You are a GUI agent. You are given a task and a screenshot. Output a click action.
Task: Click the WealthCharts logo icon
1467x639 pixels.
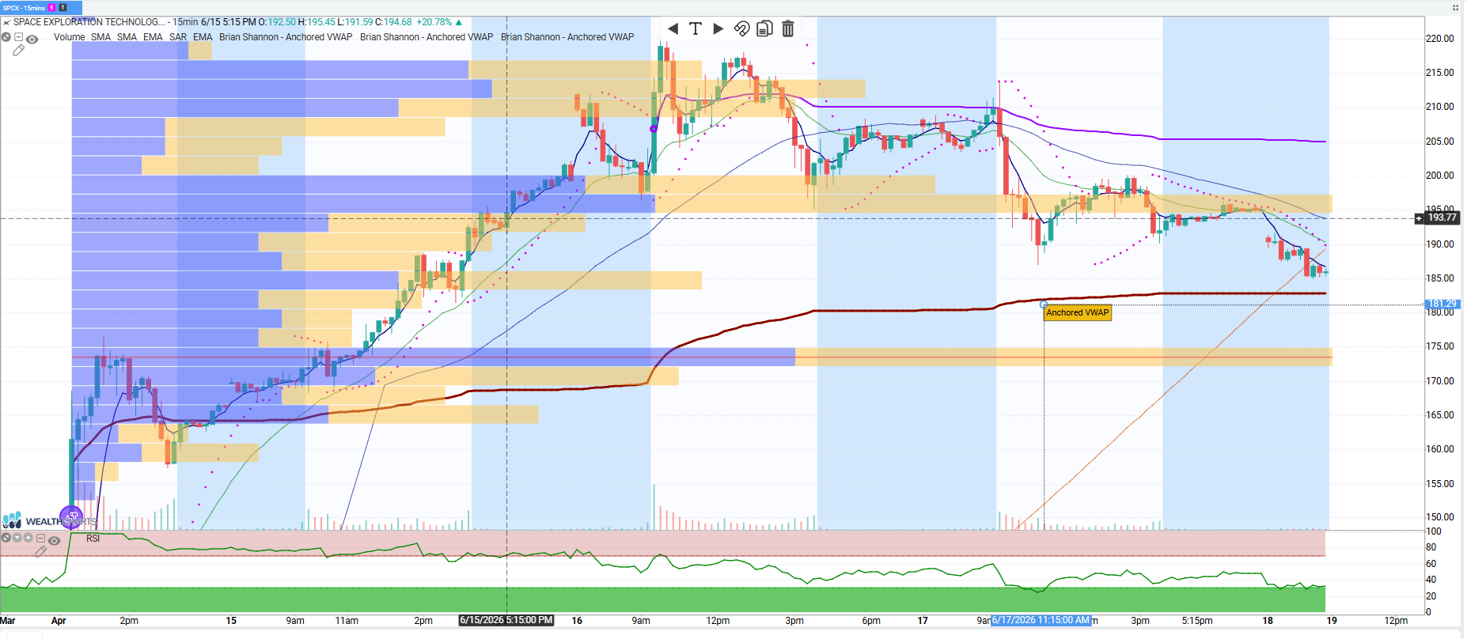[x=12, y=520]
